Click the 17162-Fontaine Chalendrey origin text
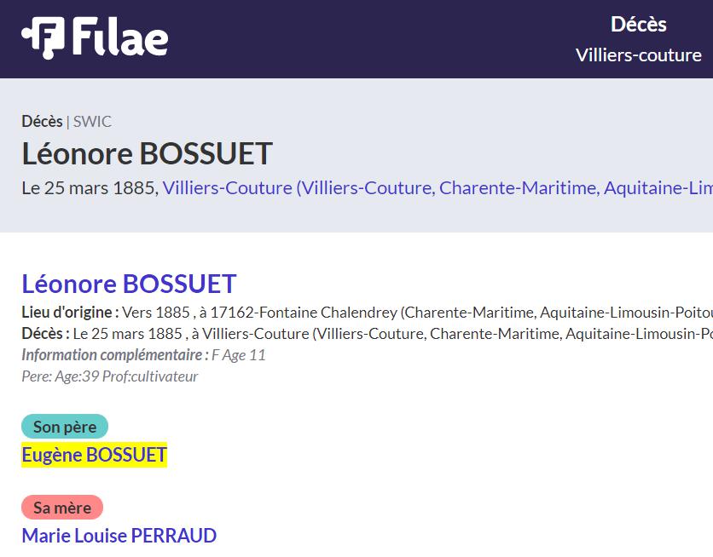 (x=304, y=313)
